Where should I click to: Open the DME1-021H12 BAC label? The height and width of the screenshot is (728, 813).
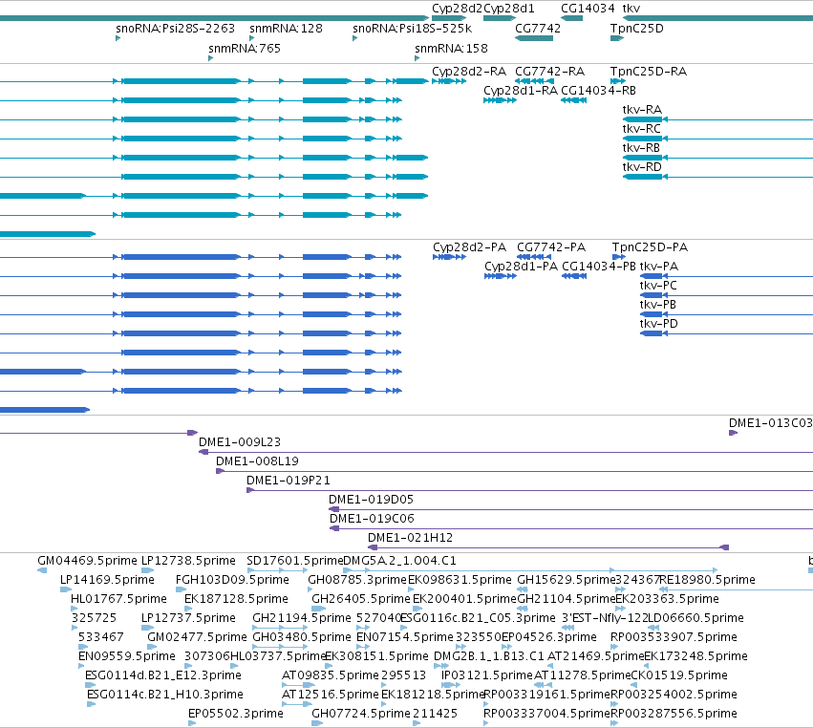(x=410, y=538)
